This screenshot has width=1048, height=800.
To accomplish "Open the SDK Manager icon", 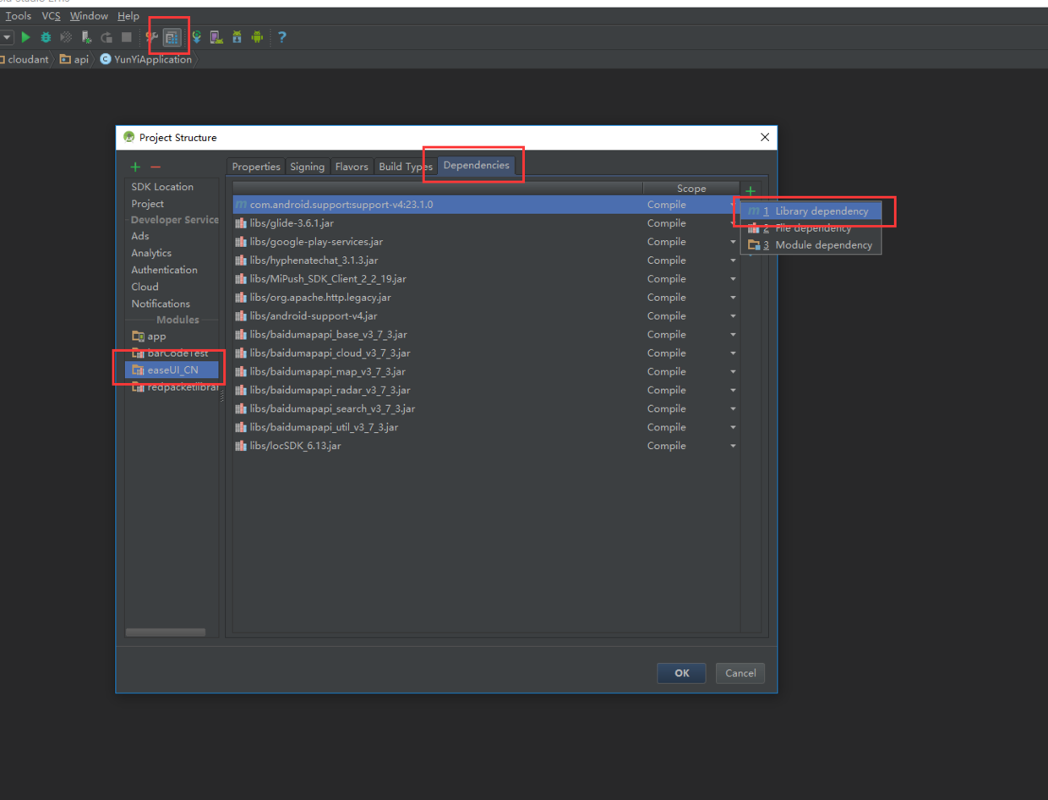I will (237, 37).
